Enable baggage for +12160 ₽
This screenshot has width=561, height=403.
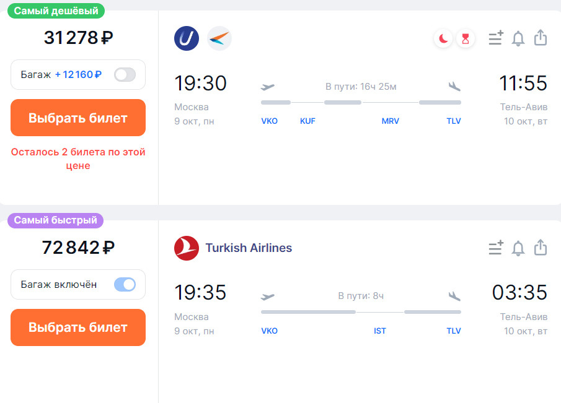125,75
